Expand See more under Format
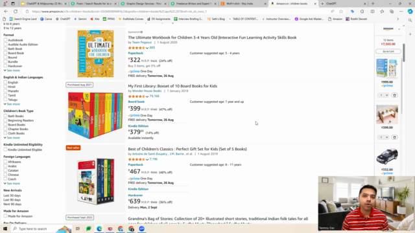 (12, 71)
